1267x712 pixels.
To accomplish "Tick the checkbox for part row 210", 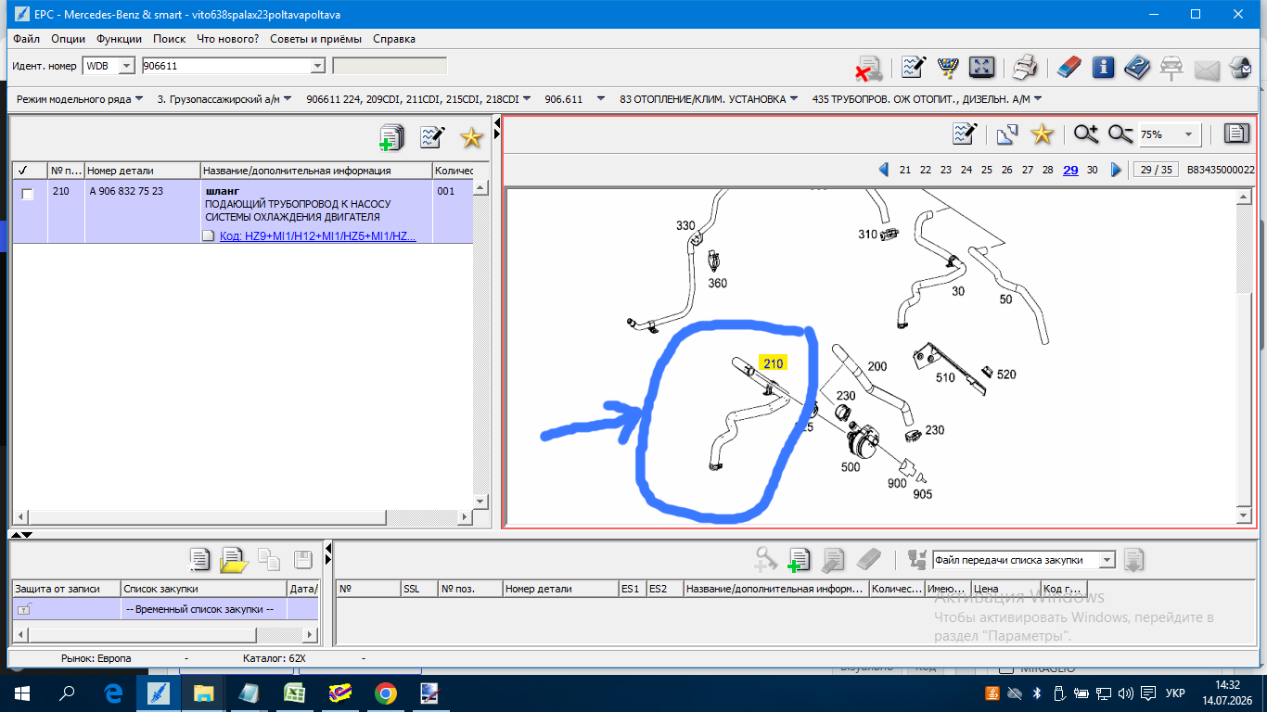I will [28, 194].
